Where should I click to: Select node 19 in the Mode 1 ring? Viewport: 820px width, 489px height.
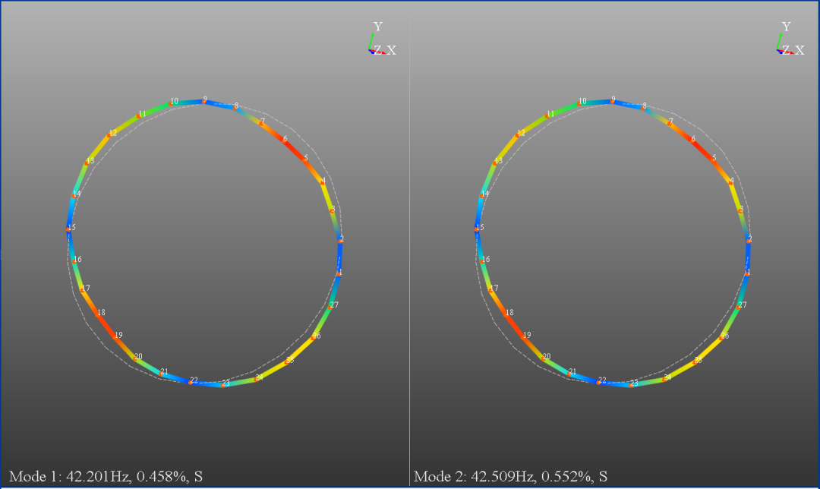(116, 337)
